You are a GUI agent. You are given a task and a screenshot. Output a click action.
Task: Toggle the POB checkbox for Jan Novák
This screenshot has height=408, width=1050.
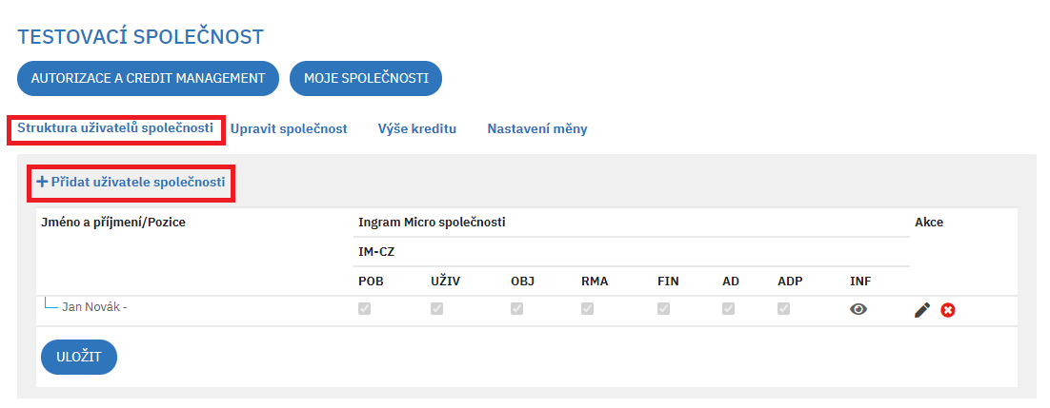pos(364,309)
